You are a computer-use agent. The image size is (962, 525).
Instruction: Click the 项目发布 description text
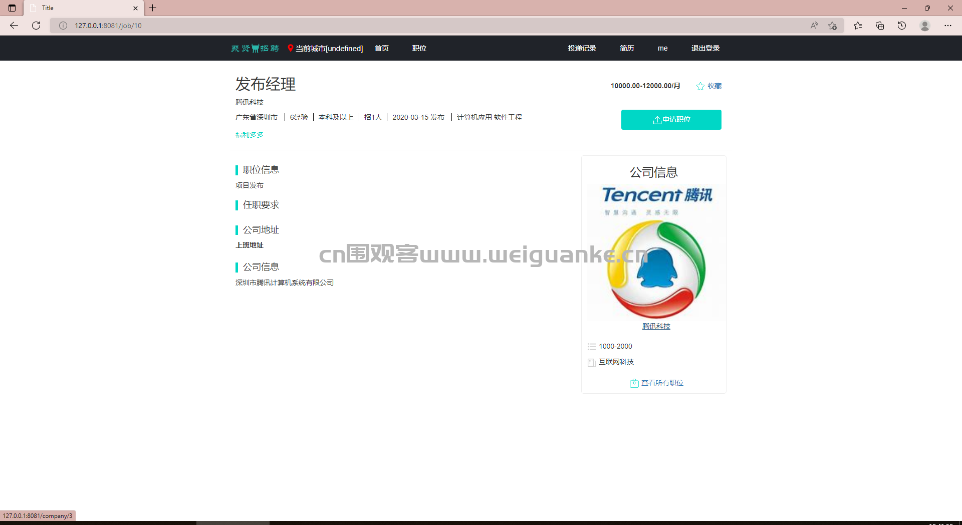click(x=250, y=185)
